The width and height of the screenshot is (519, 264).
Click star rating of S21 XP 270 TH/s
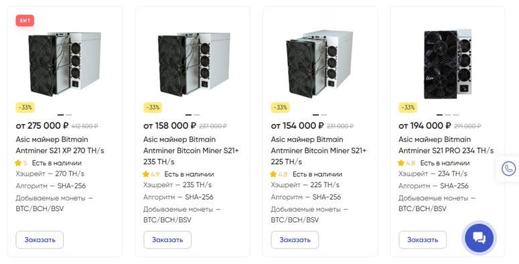[x=21, y=163]
